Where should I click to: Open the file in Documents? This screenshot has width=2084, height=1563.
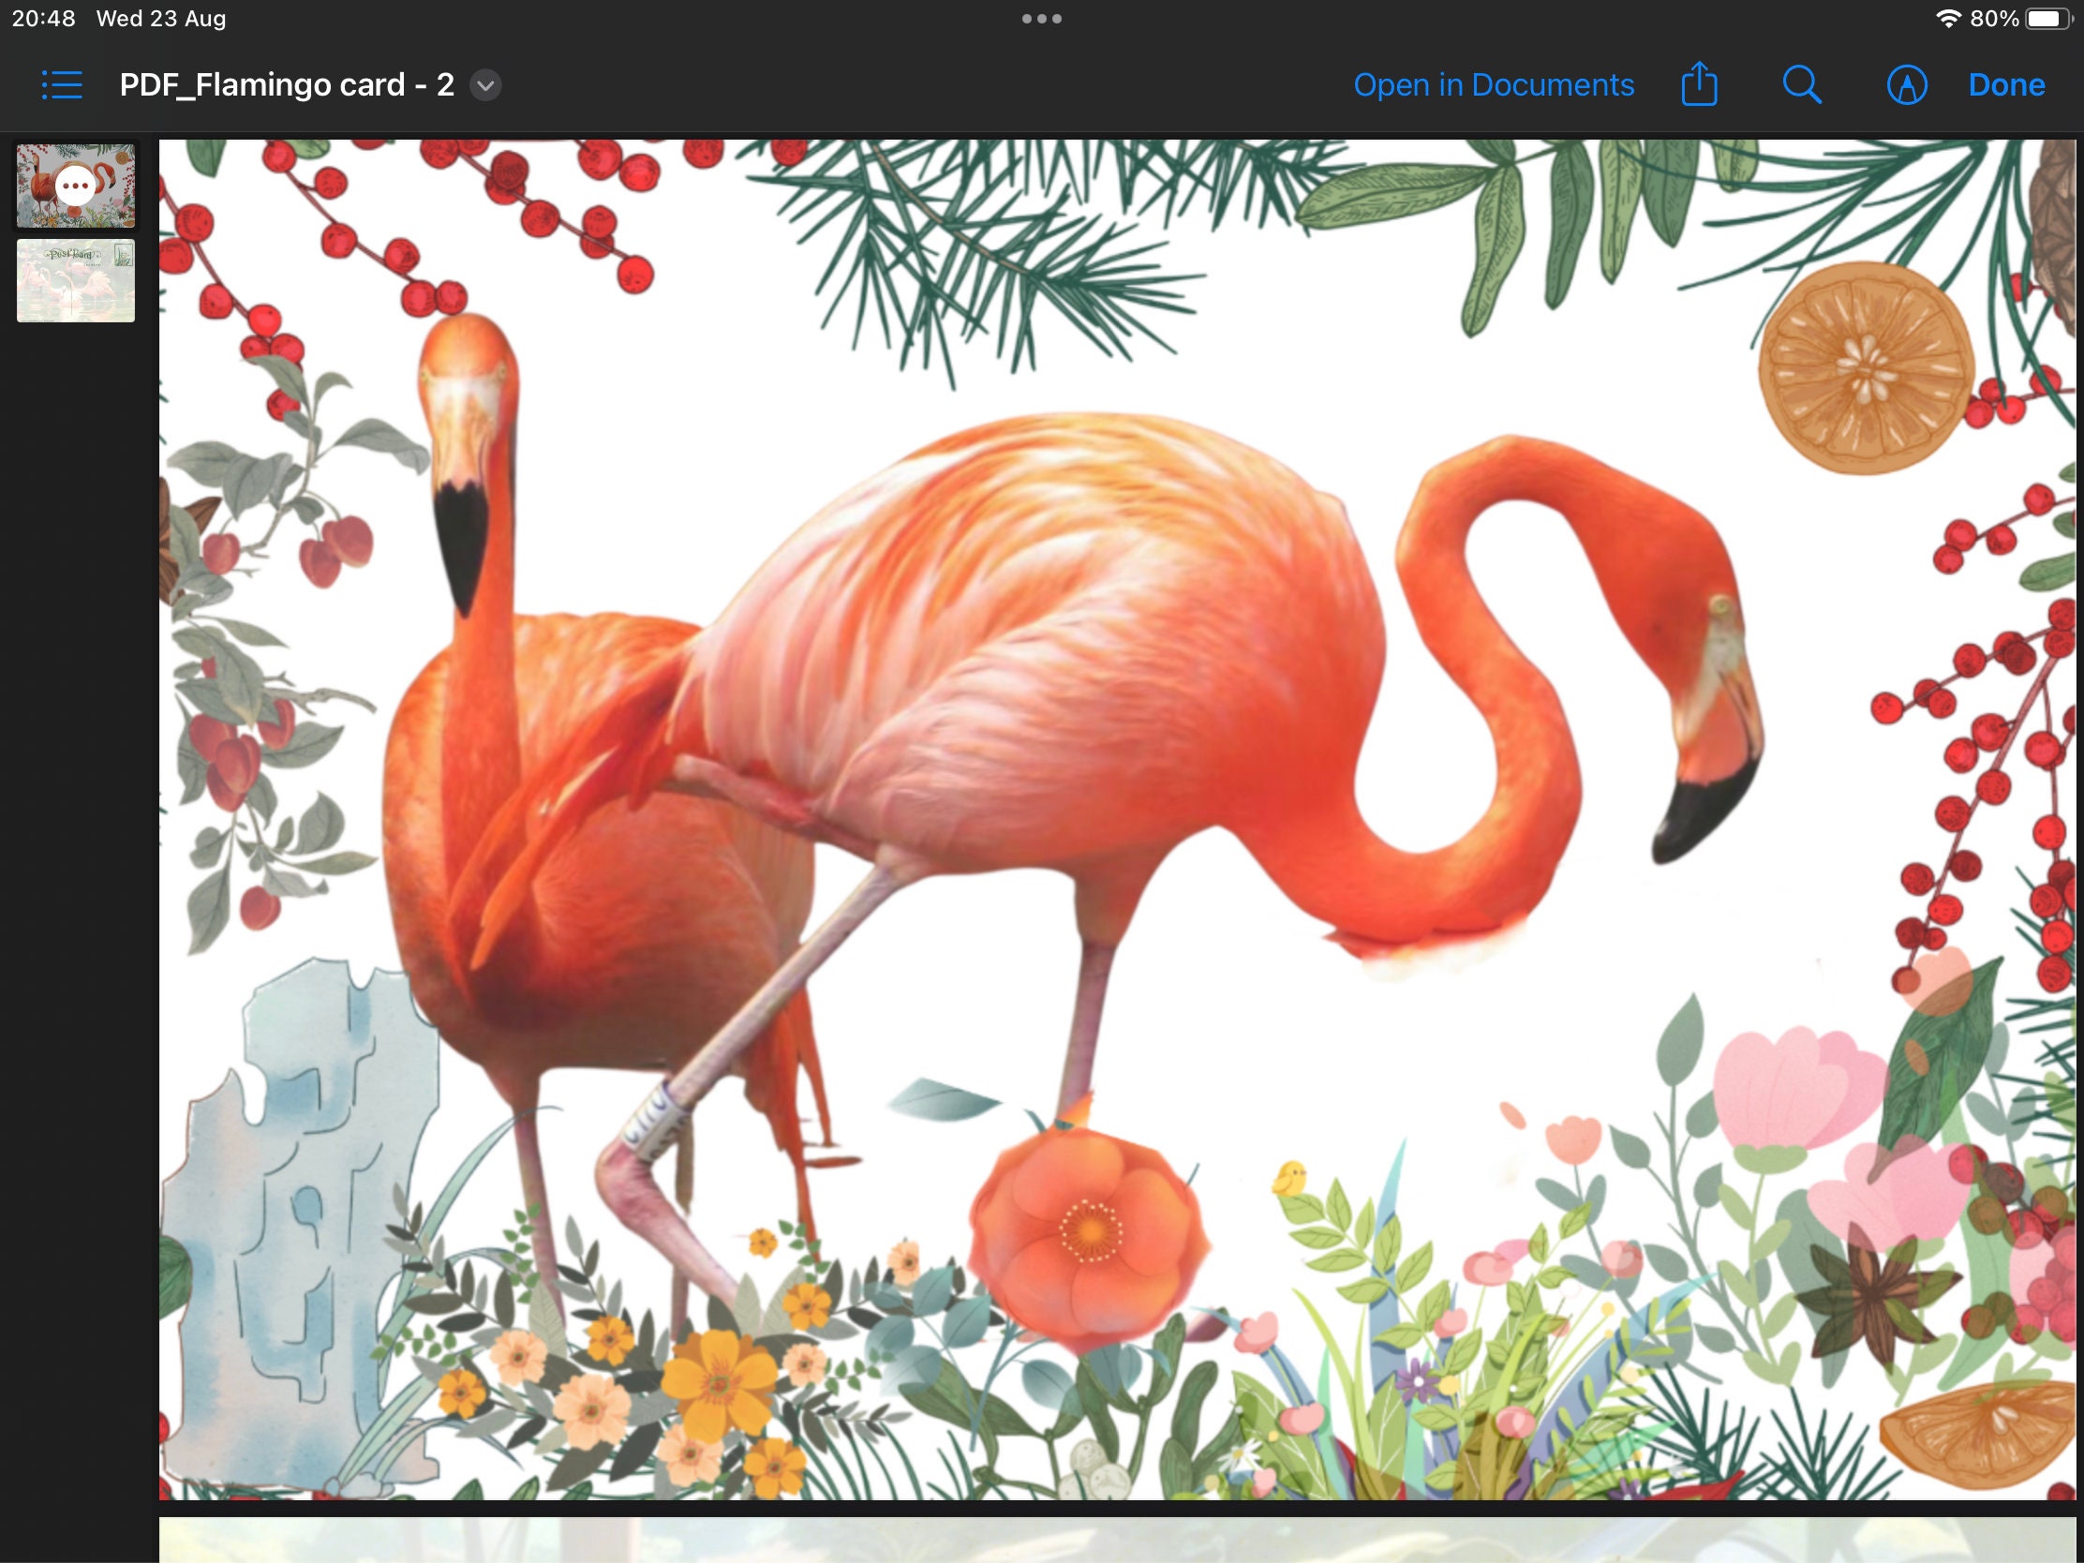click(1494, 83)
